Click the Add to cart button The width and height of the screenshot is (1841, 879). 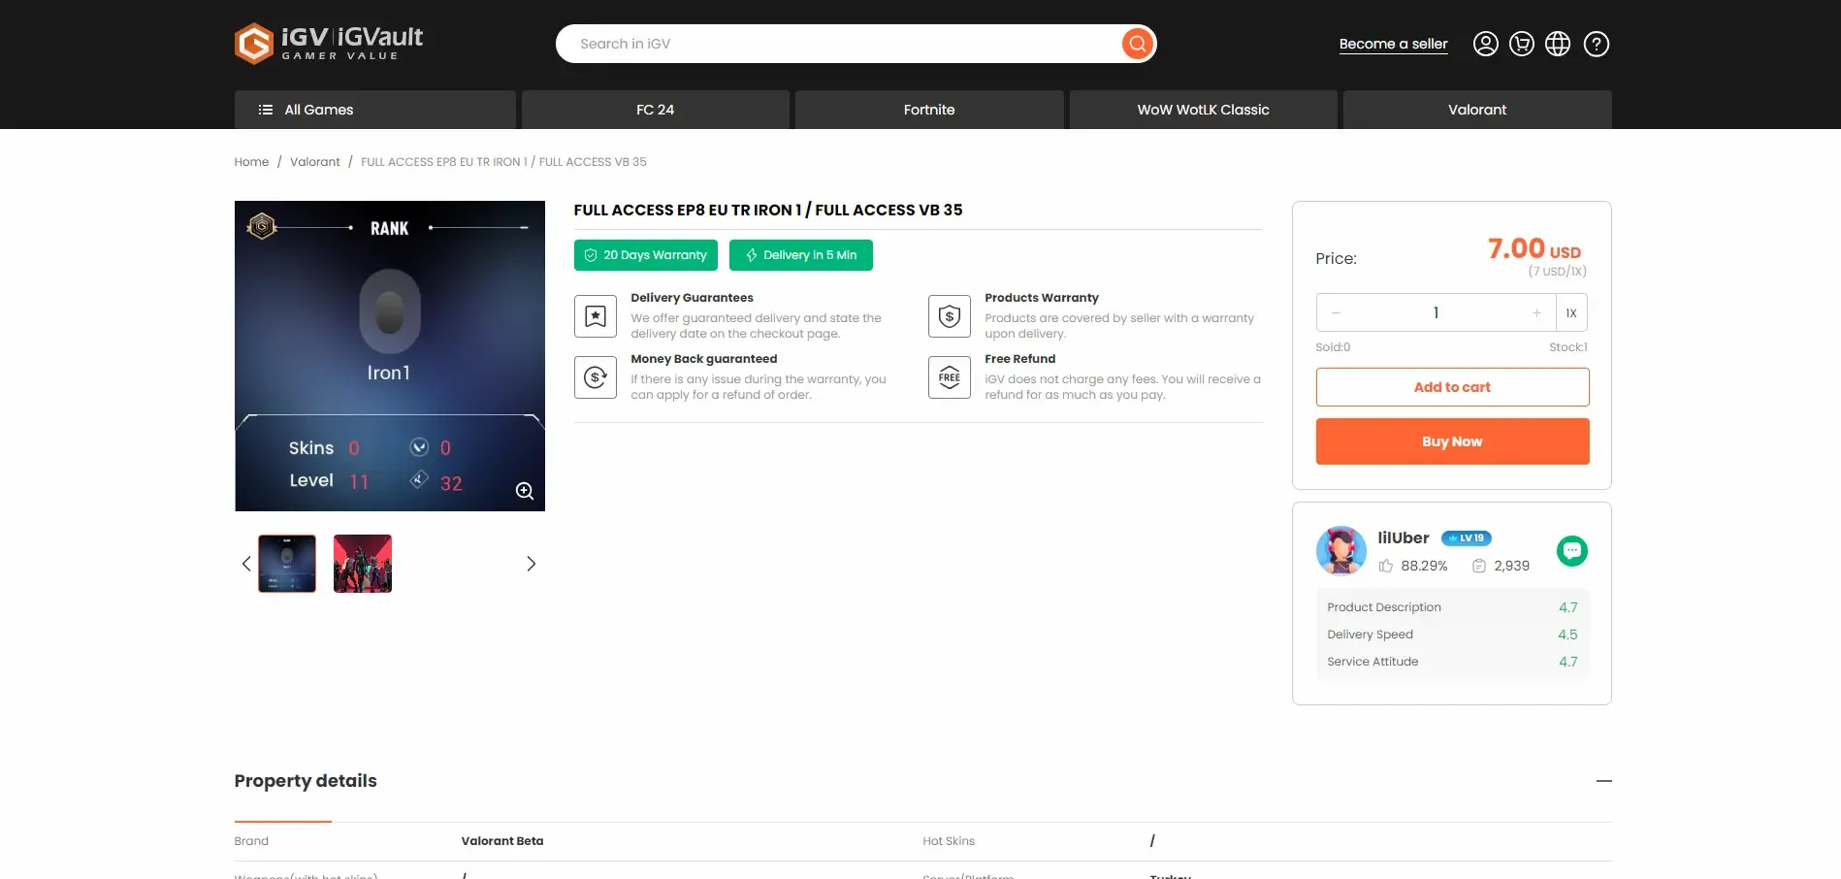1451,387
